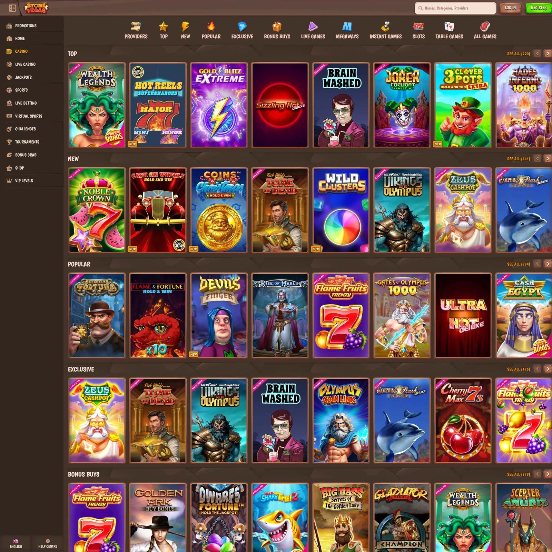
Task: Click See All (441) for New
Action: (518, 159)
